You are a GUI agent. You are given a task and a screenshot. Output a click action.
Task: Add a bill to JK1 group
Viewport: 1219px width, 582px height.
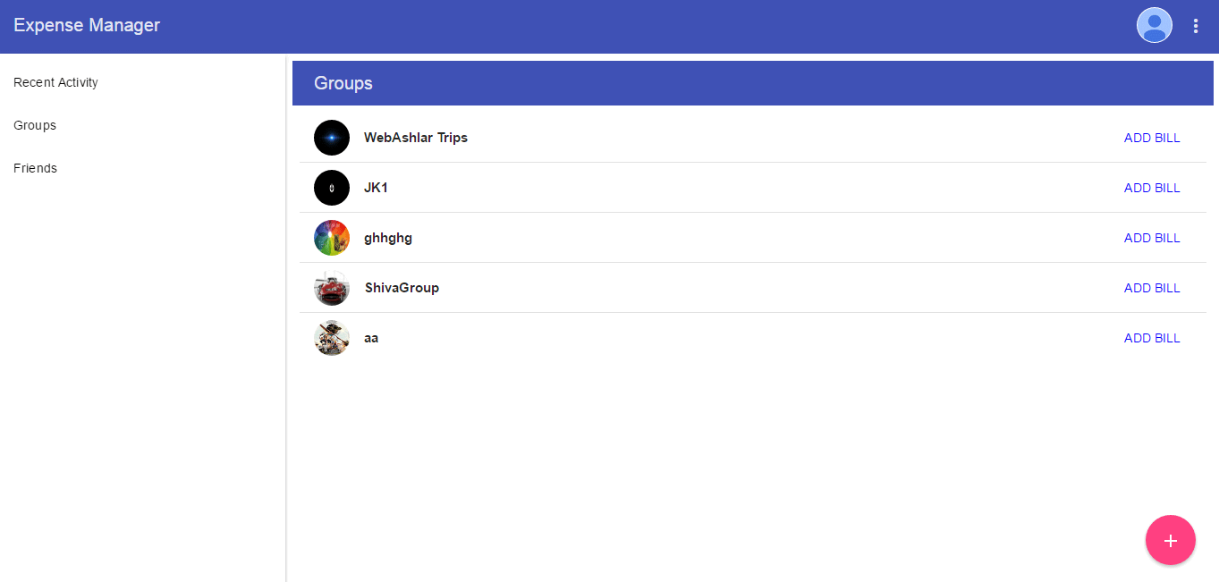coord(1152,188)
